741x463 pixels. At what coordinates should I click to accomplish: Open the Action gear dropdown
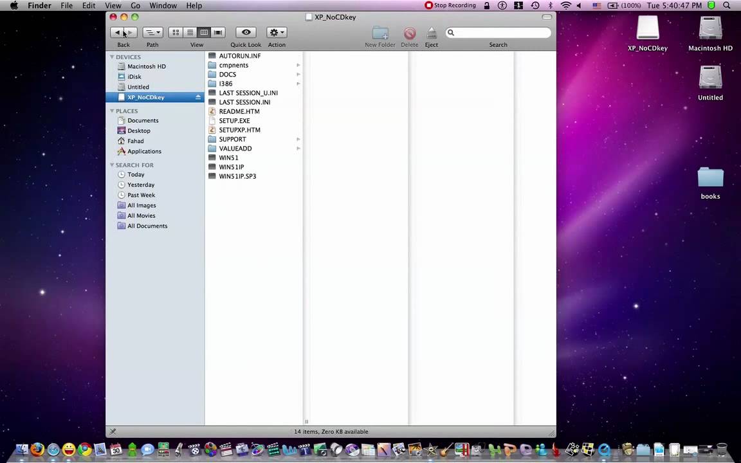(277, 33)
